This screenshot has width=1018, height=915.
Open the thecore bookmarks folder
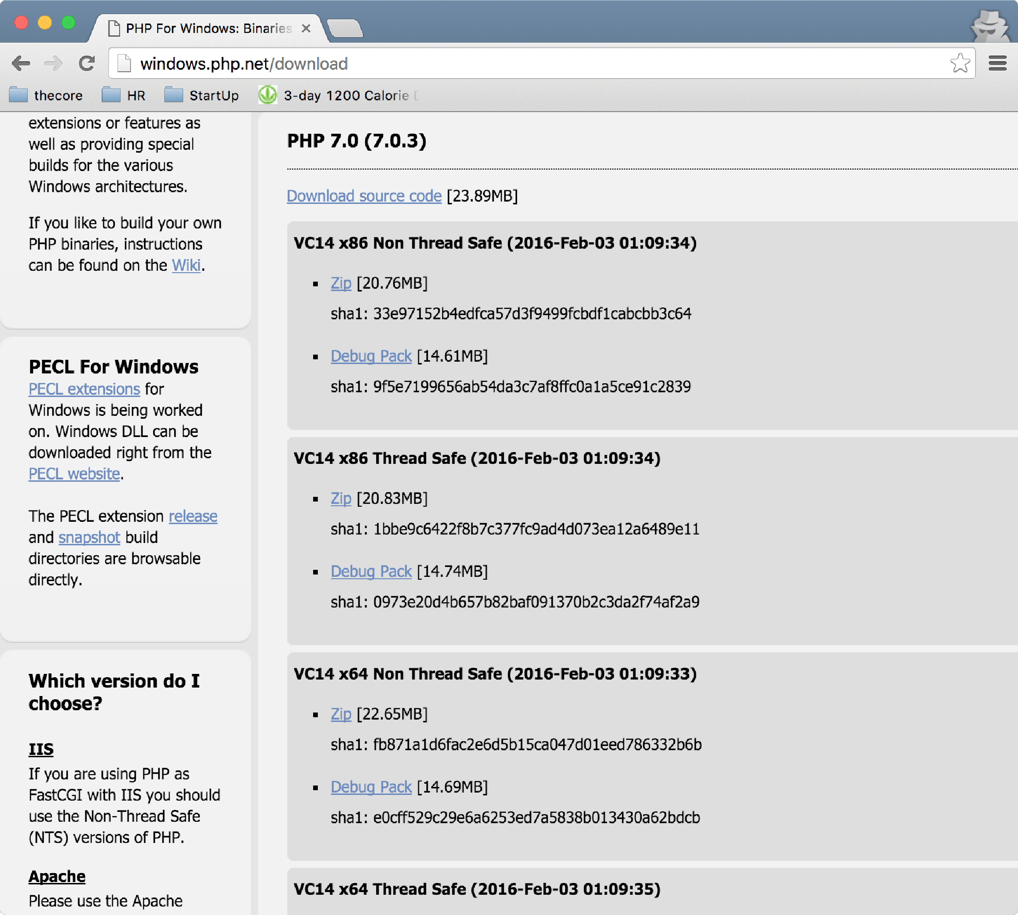click(46, 95)
